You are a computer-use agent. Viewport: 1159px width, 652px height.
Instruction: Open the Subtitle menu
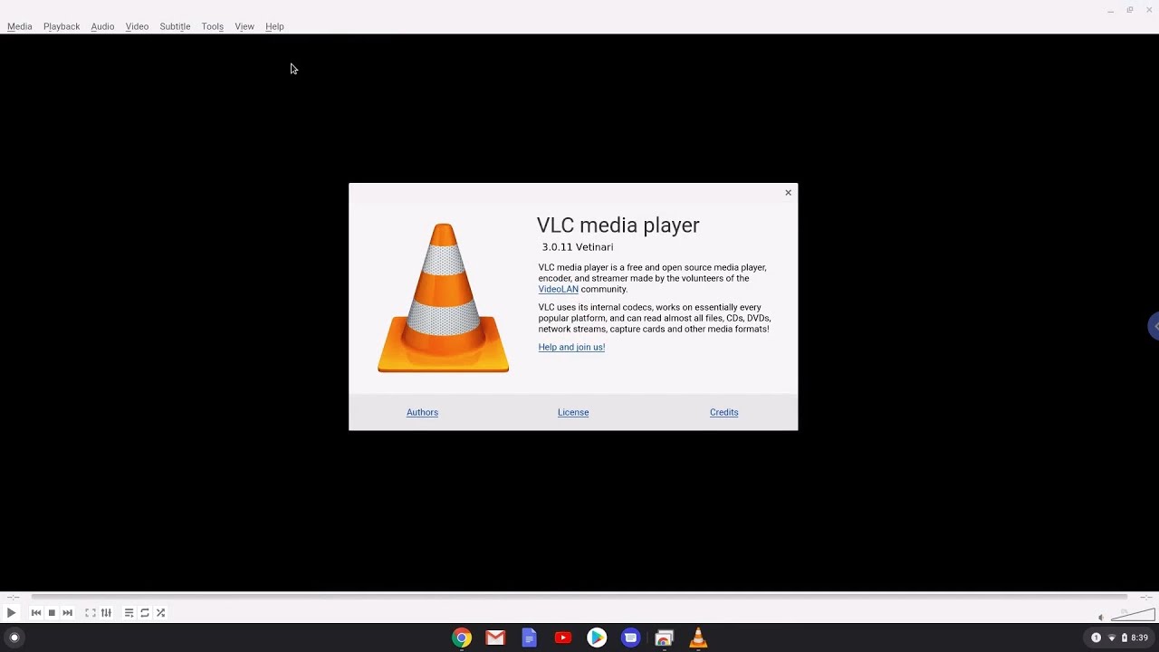click(x=175, y=26)
